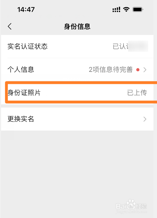This screenshot has height=218, width=157.
Task: Click the red notification dot
Action: 138,69
